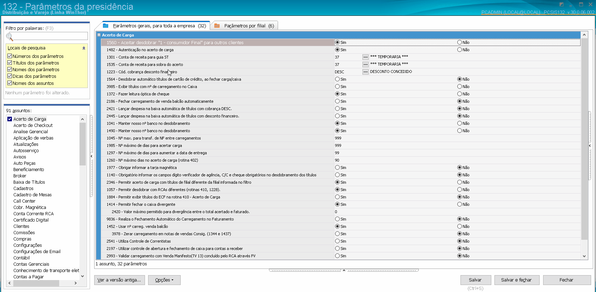Toggle Títulos dos parâmetros checkbox
The image size is (596, 292).
click(10, 63)
